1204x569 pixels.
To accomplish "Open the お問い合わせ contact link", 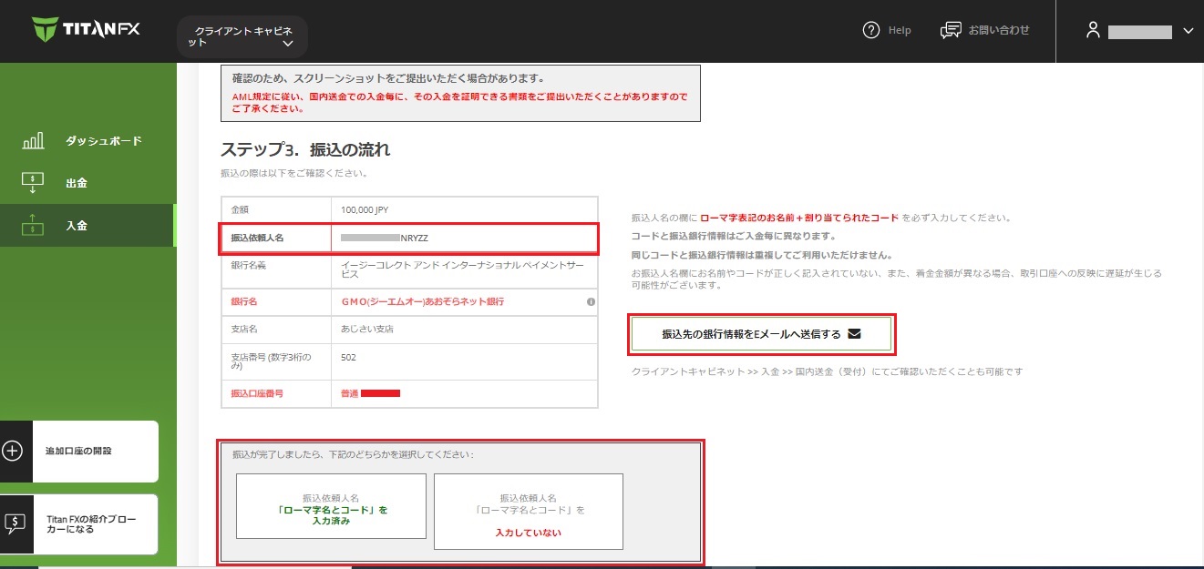I will tap(999, 30).
